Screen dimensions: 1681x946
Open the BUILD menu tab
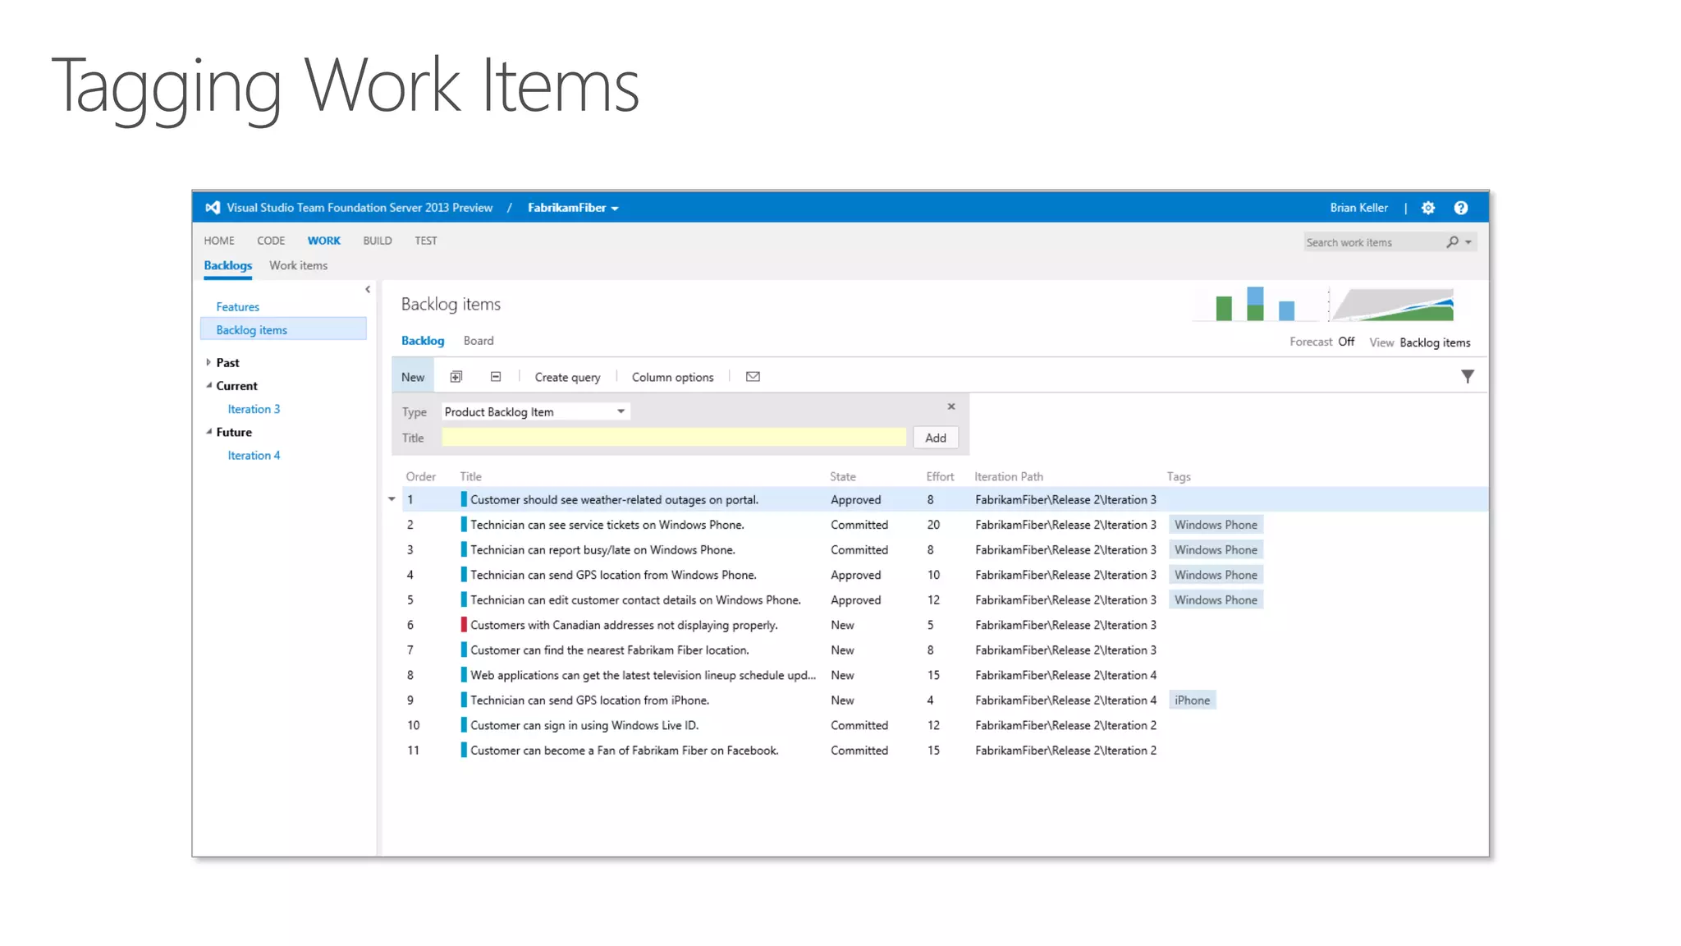click(378, 241)
